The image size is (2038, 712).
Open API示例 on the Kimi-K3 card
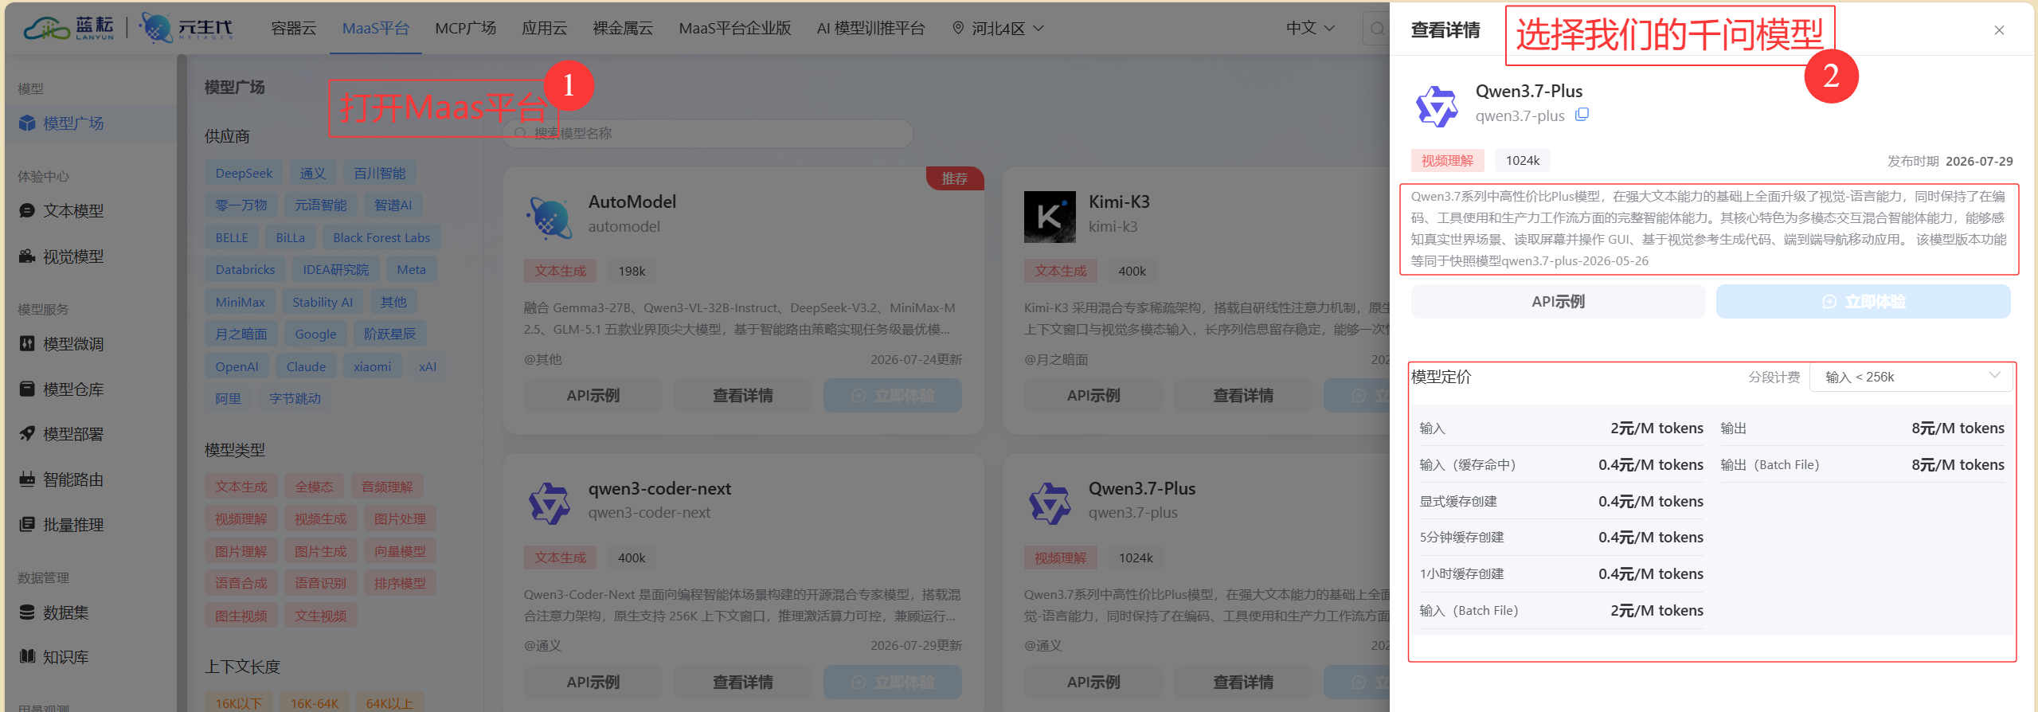1093,396
